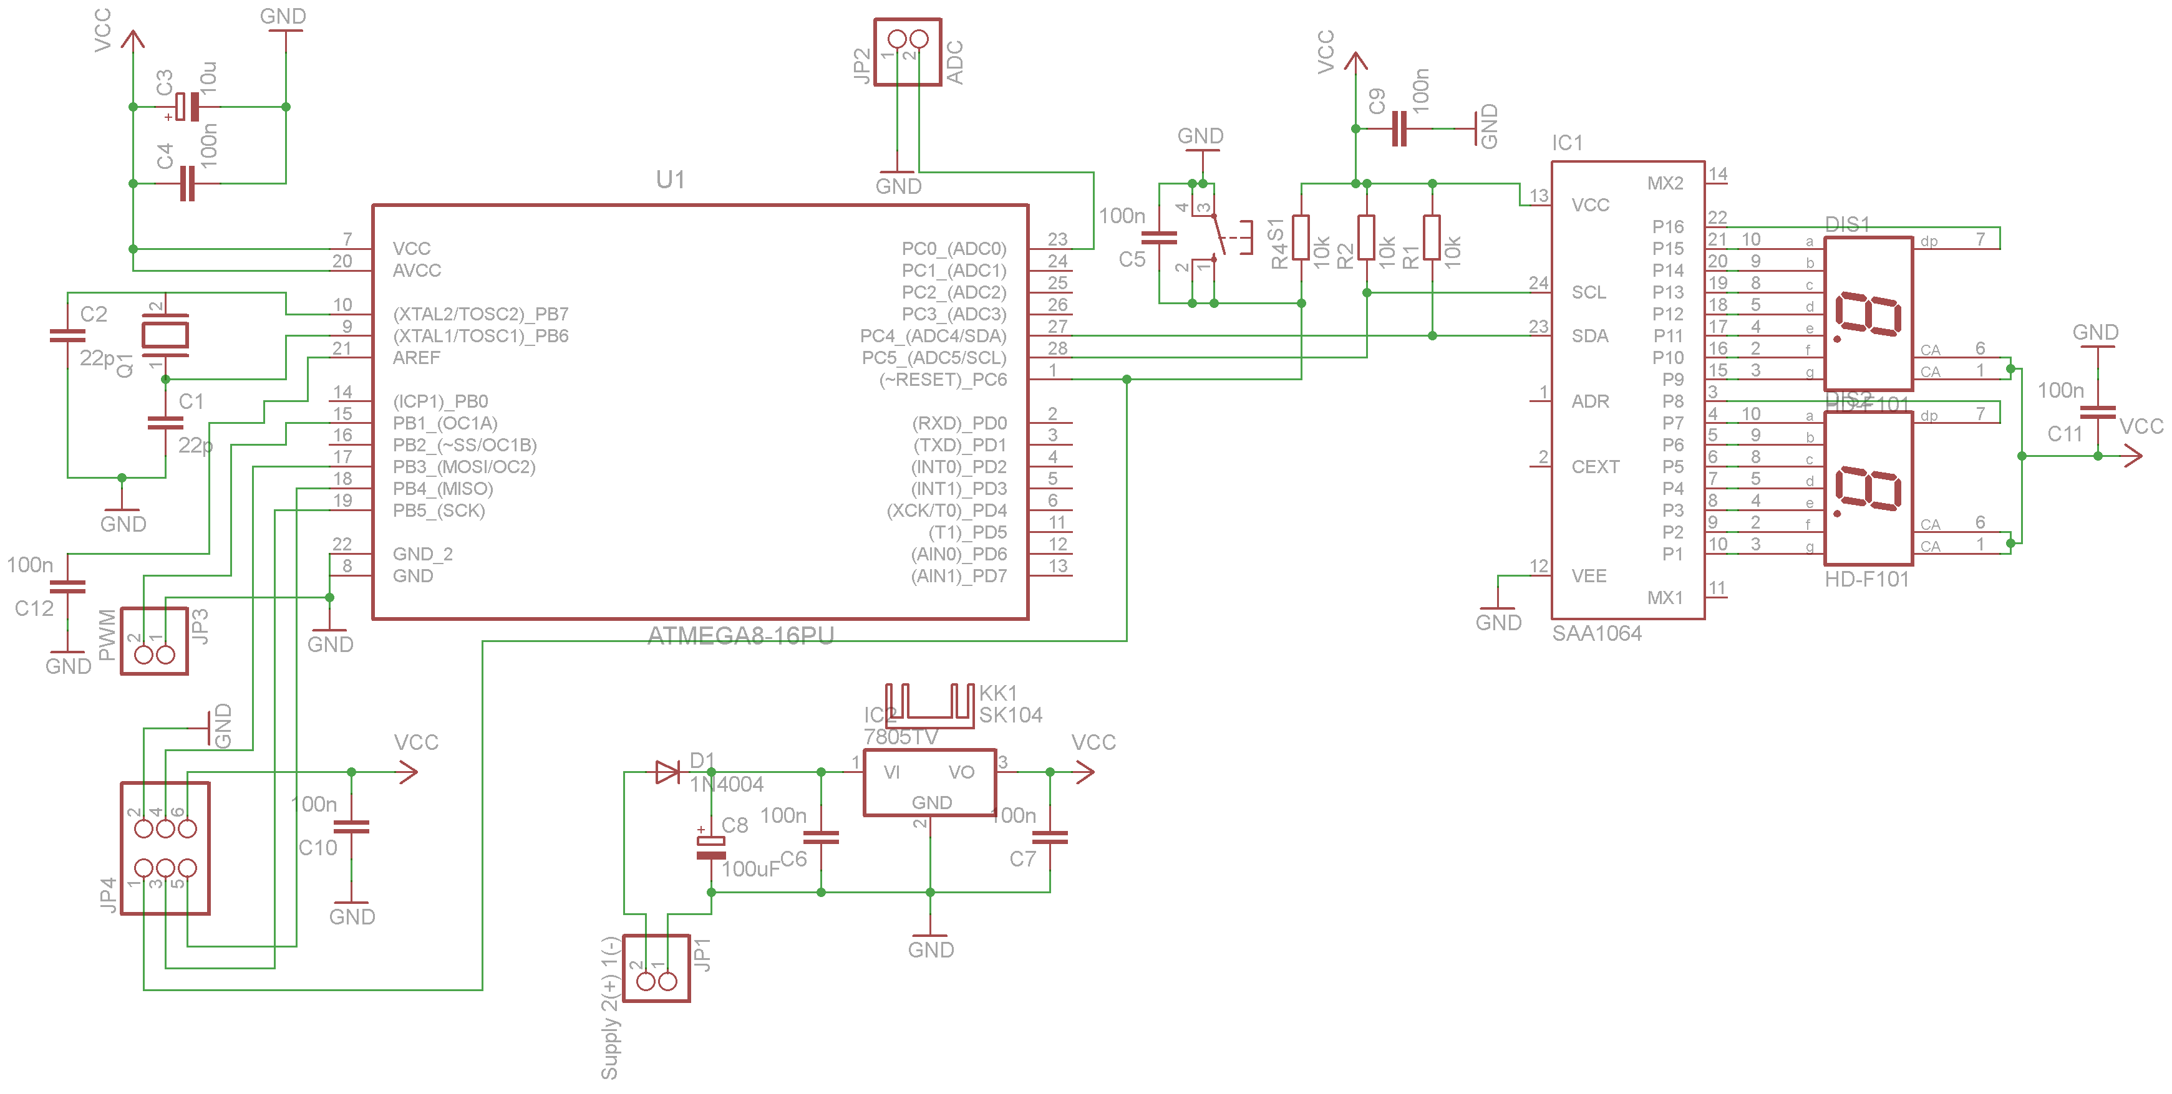This screenshot has width=2172, height=1094.
Task: Click resistor R1 10k symbol
Action: [x=1432, y=238]
